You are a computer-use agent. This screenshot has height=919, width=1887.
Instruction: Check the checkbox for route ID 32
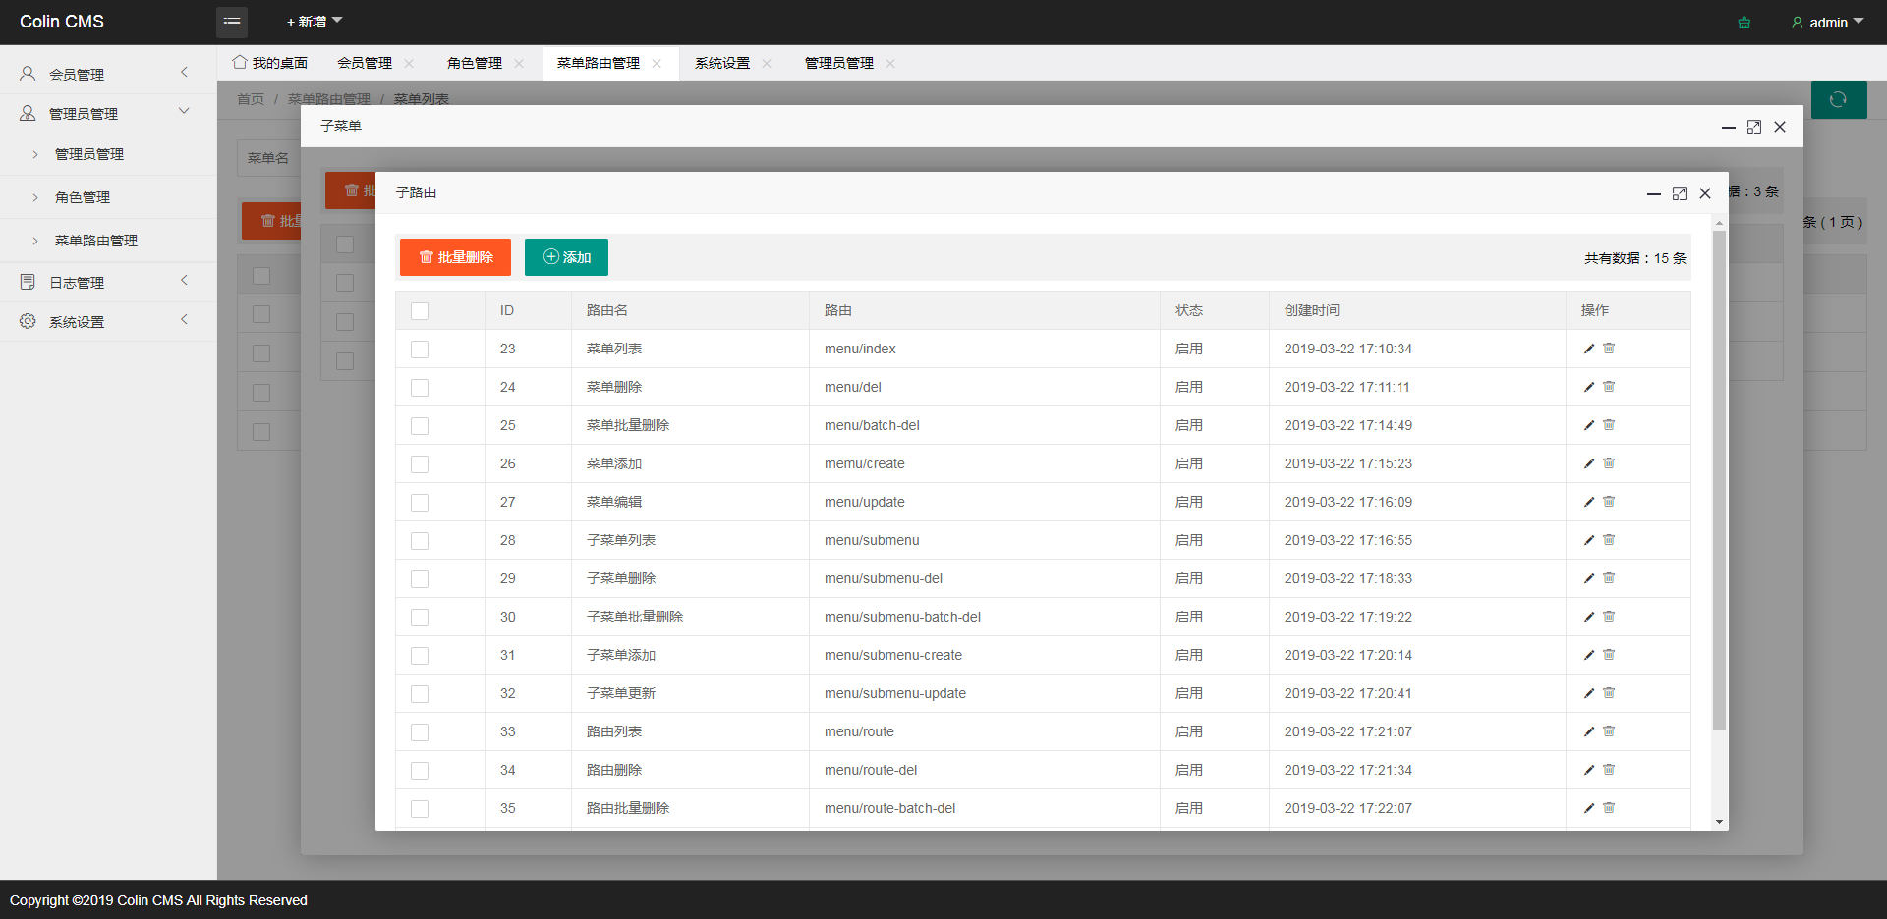tap(420, 694)
